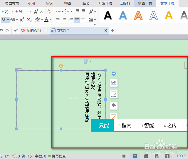Expand underline style dropdown
Screen dimensions: 188x159
coord(8,20)
